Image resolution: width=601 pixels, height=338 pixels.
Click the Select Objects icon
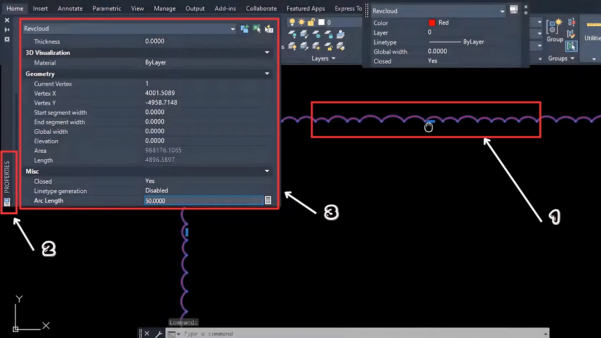click(x=256, y=29)
